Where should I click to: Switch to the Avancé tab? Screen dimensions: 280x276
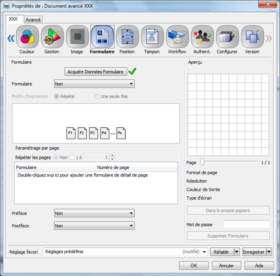point(33,19)
